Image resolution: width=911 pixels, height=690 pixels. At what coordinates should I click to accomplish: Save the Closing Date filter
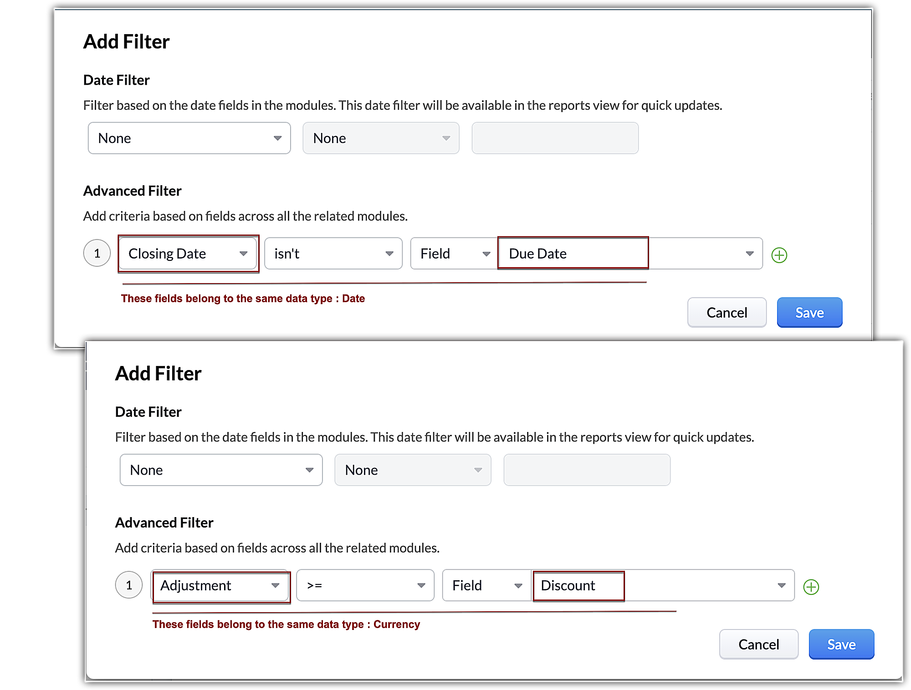click(x=809, y=313)
